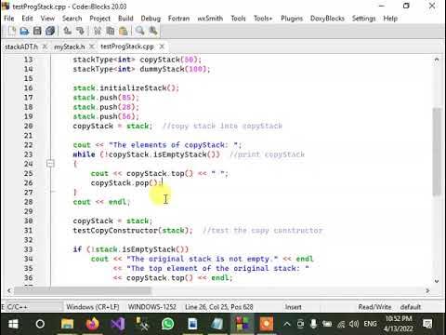Click the Save all files icon

point(50,31)
